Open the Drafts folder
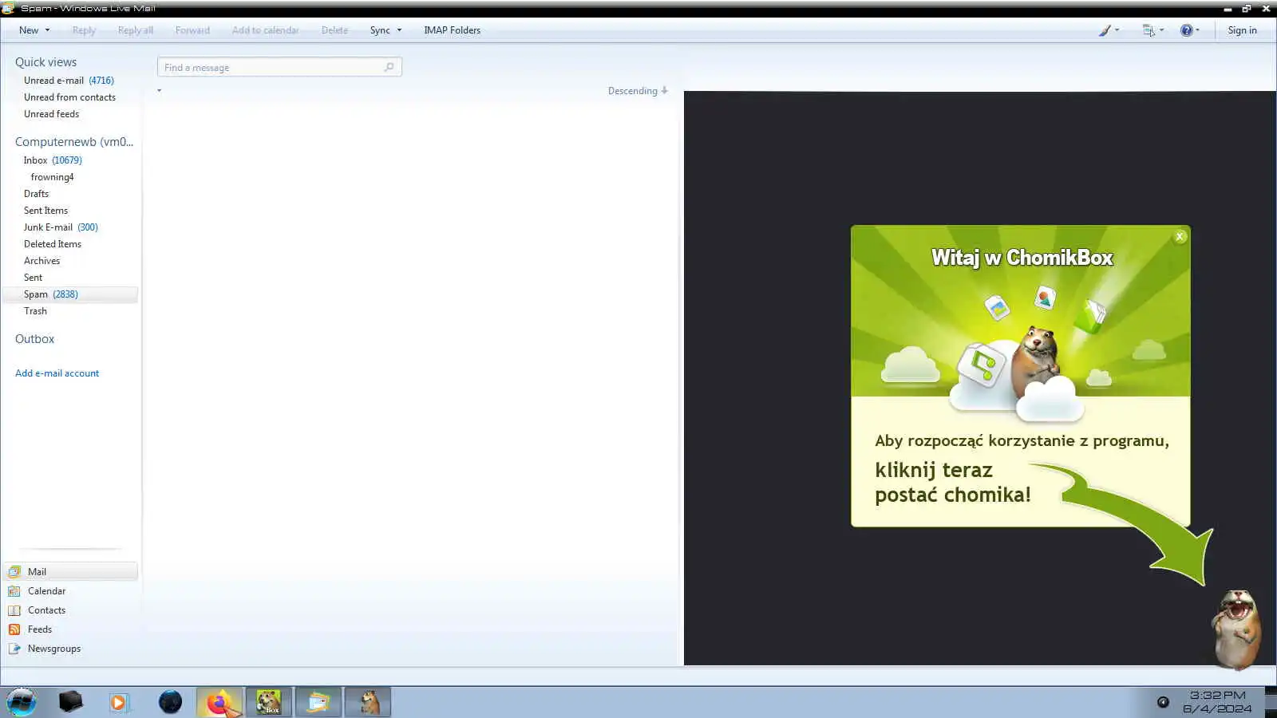Screen dimensions: 1277x718 tap(36, 194)
